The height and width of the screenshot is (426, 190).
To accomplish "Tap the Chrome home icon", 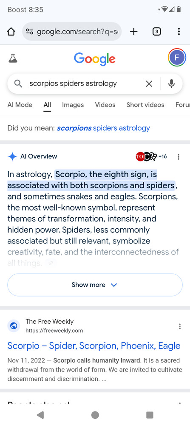I will point(11,32).
